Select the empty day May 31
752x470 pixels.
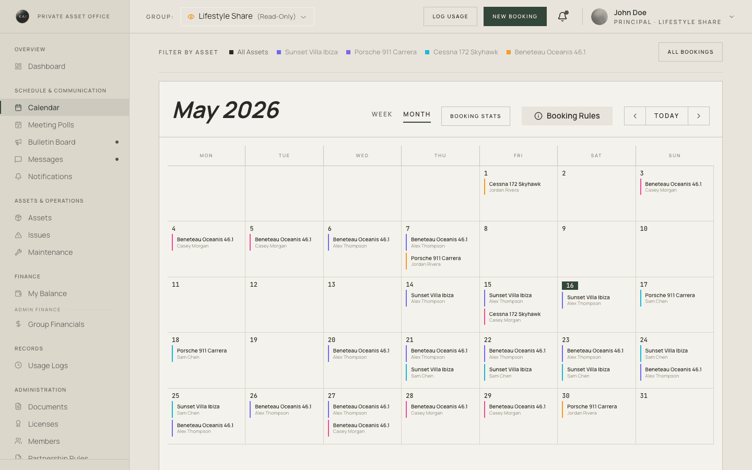(674, 416)
